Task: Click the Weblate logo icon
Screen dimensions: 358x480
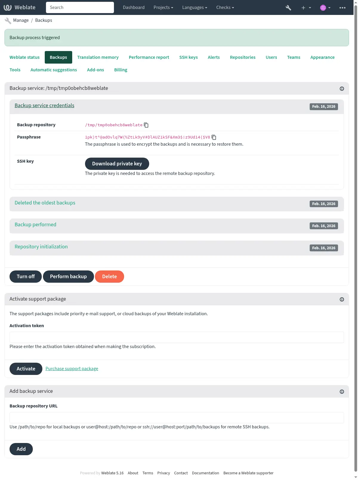Action: [8, 7]
